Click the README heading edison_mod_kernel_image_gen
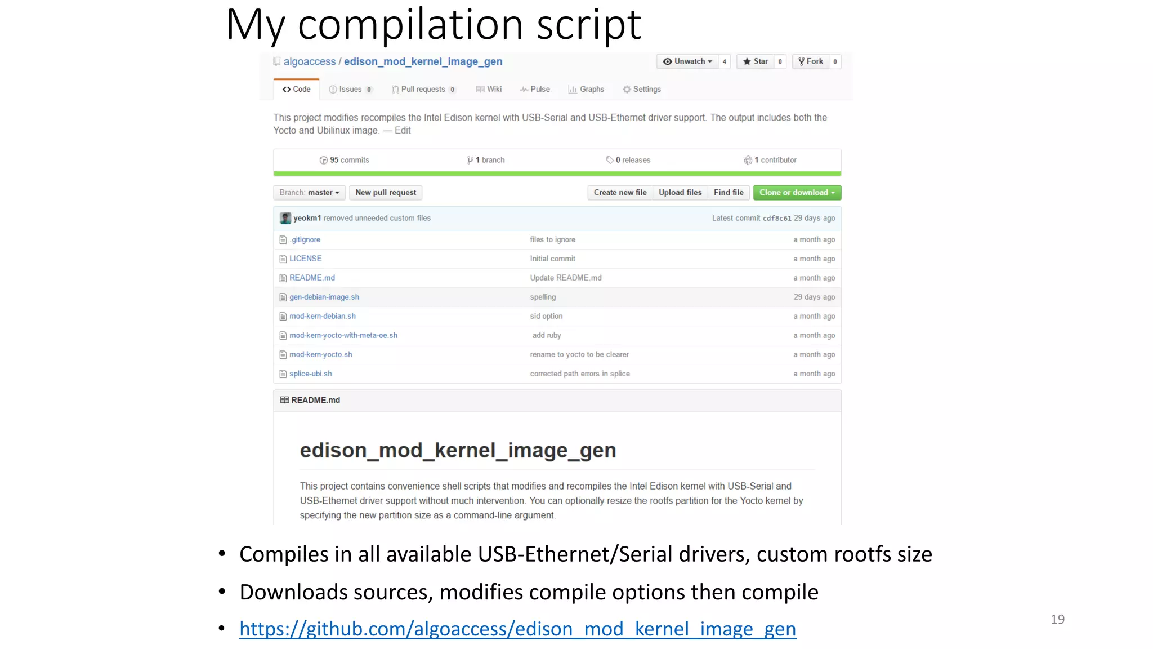The height and width of the screenshot is (649, 1153). point(458,451)
